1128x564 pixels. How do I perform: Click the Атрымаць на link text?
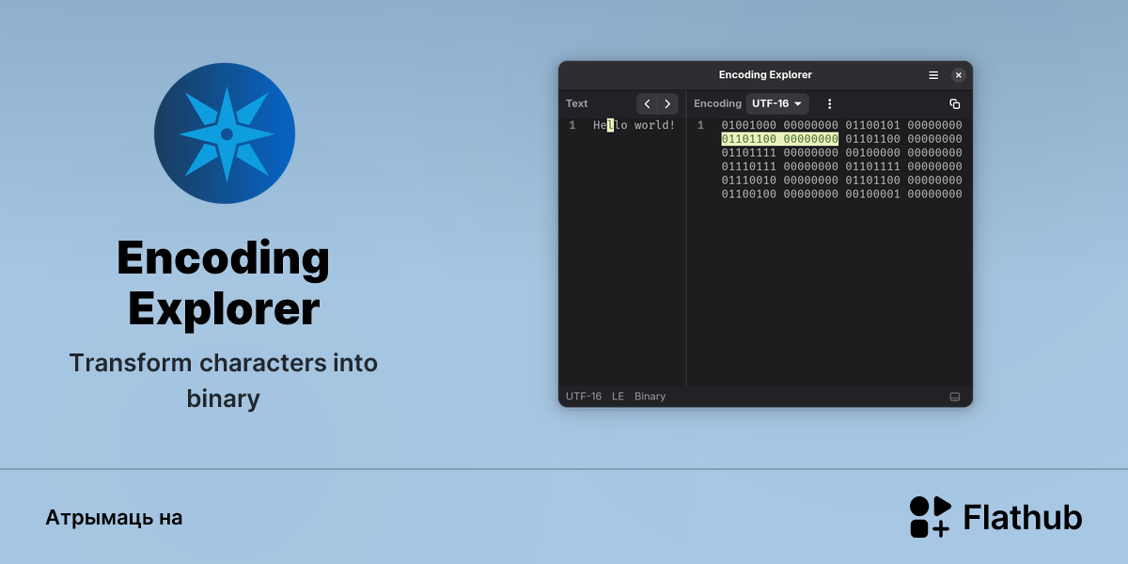[114, 518]
